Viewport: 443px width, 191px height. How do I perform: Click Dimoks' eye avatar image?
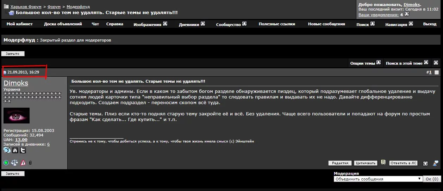[x=17, y=115]
